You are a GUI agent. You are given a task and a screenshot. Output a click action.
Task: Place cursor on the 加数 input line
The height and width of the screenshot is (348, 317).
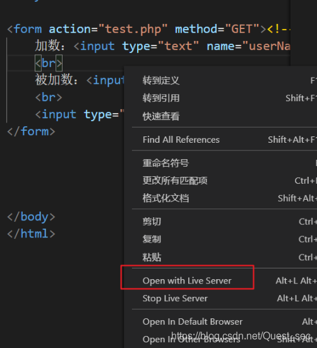pyautogui.click(x=162, y=46)
